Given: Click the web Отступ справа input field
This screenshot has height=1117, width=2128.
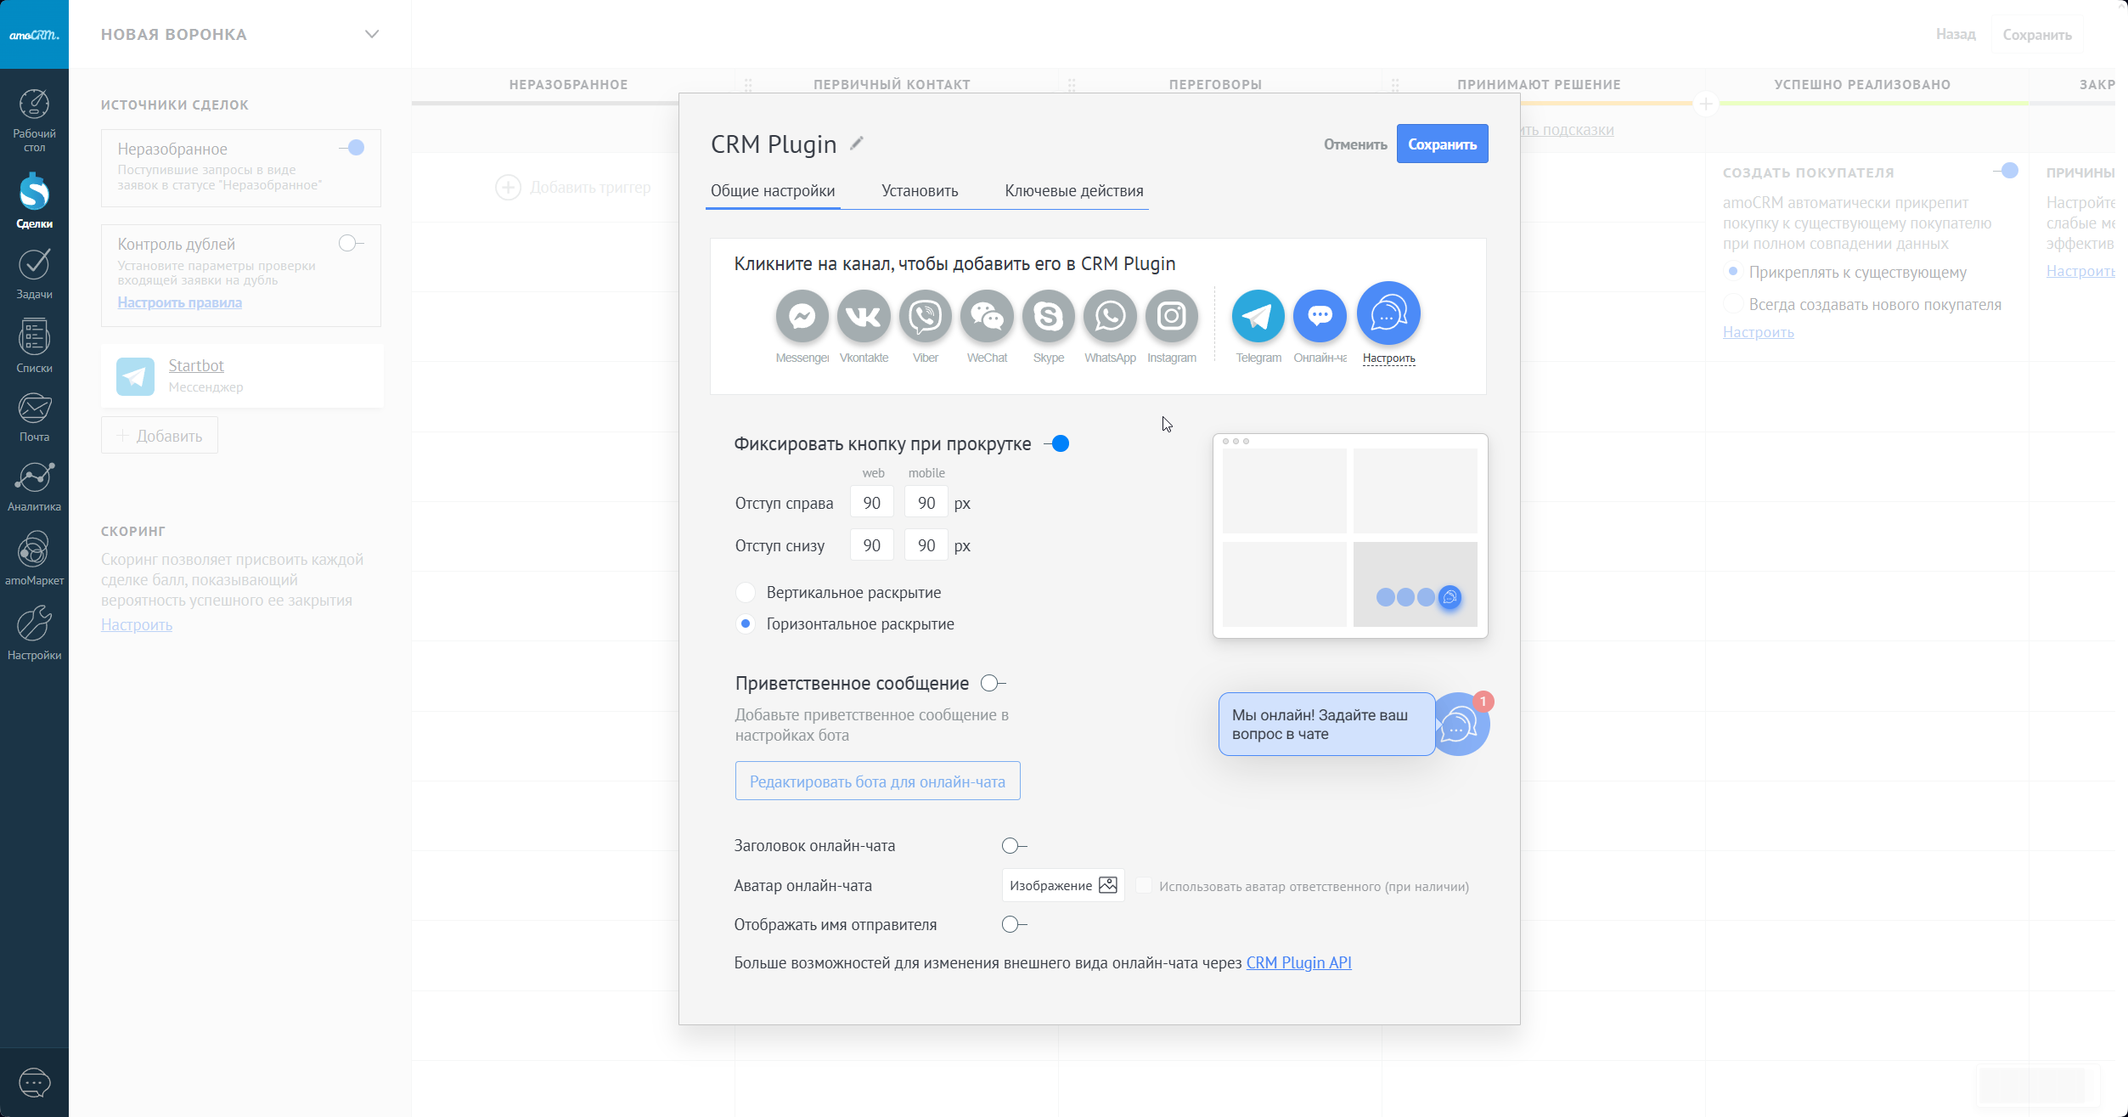Looking at the screenshot, I should (x=871, y=503).
